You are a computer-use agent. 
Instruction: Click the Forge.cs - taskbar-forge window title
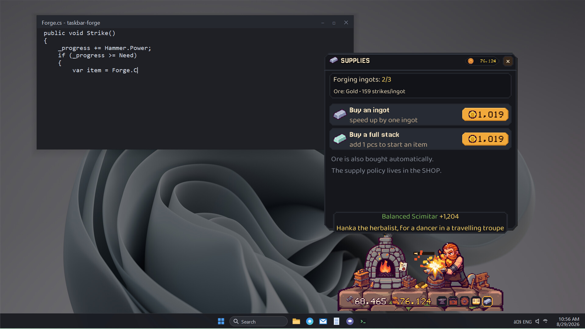(x=71, y=23)
